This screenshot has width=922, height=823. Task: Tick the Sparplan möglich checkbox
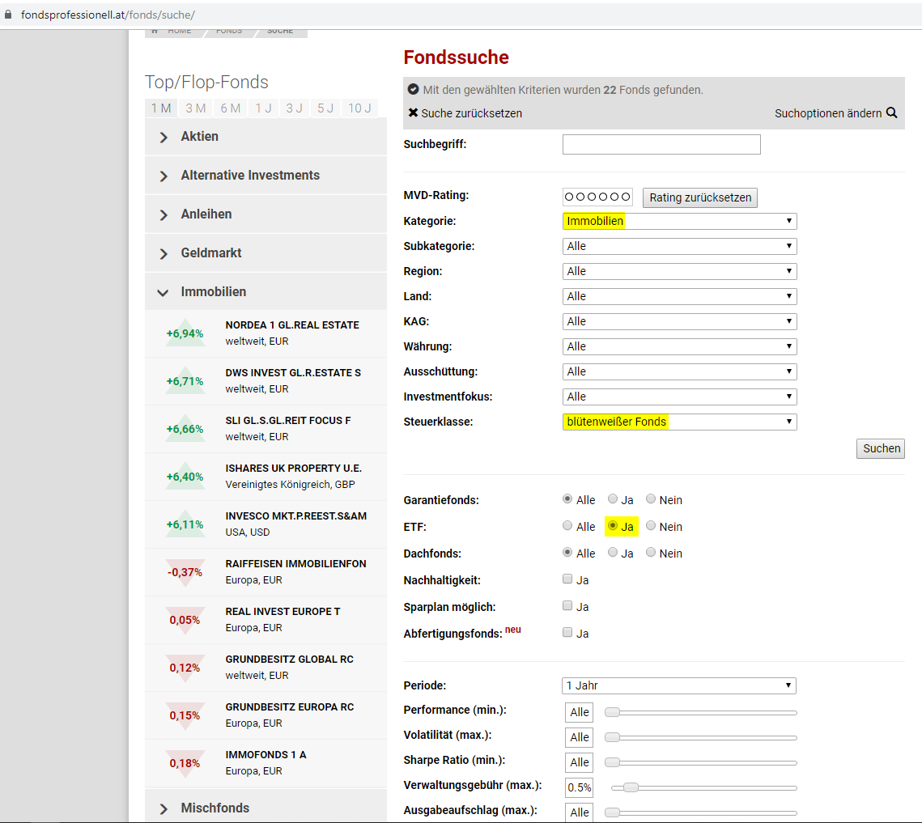[567, 606]
